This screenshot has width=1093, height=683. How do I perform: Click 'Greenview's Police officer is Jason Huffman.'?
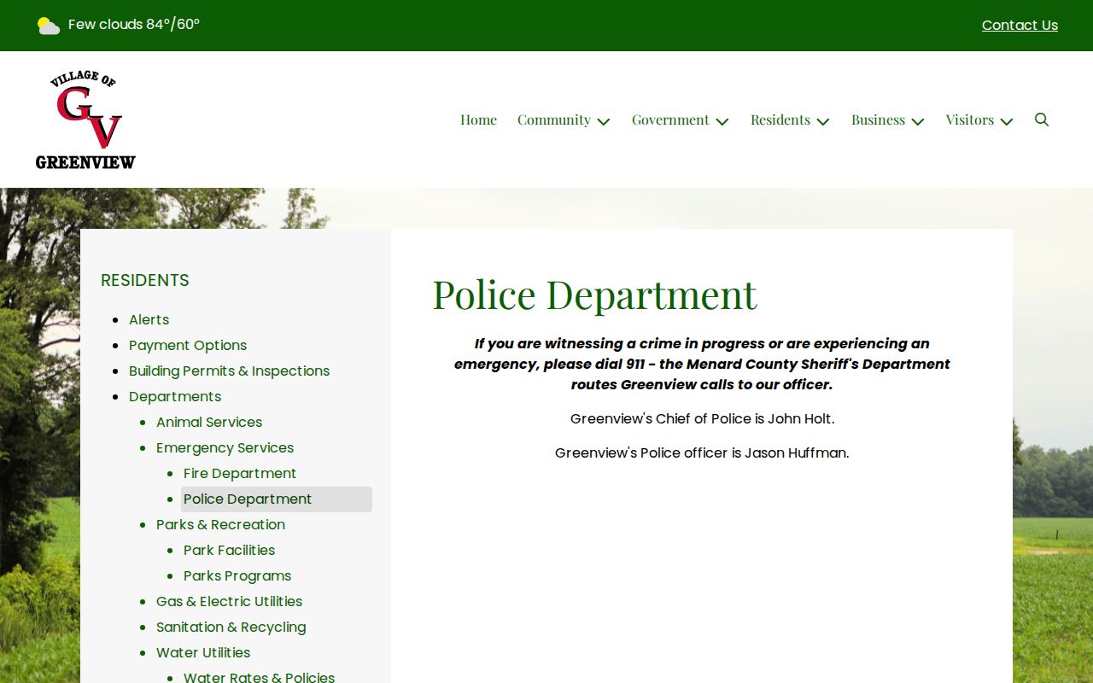coord(702,452)
